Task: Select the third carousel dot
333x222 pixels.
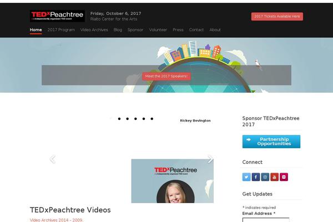Action: tap(127, 119)
